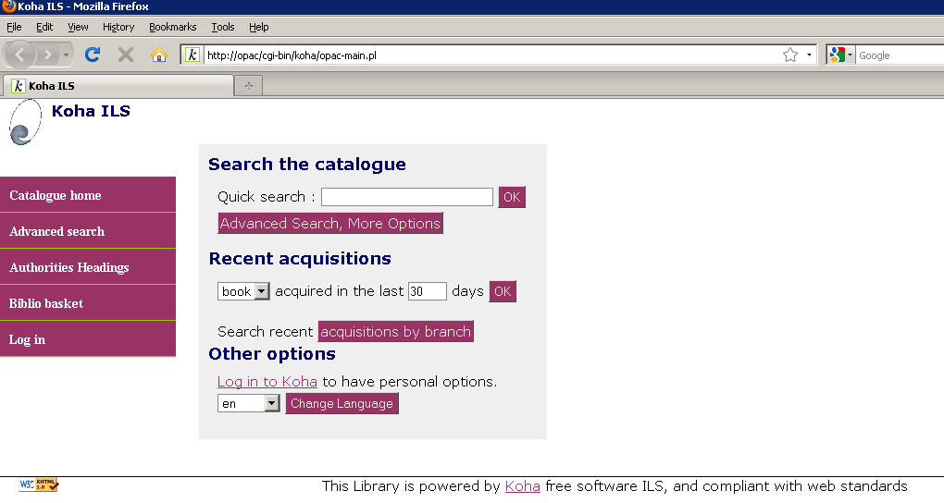944x503 pixels.
Task: Open the File menu
Action: click(x=14, y=27)
